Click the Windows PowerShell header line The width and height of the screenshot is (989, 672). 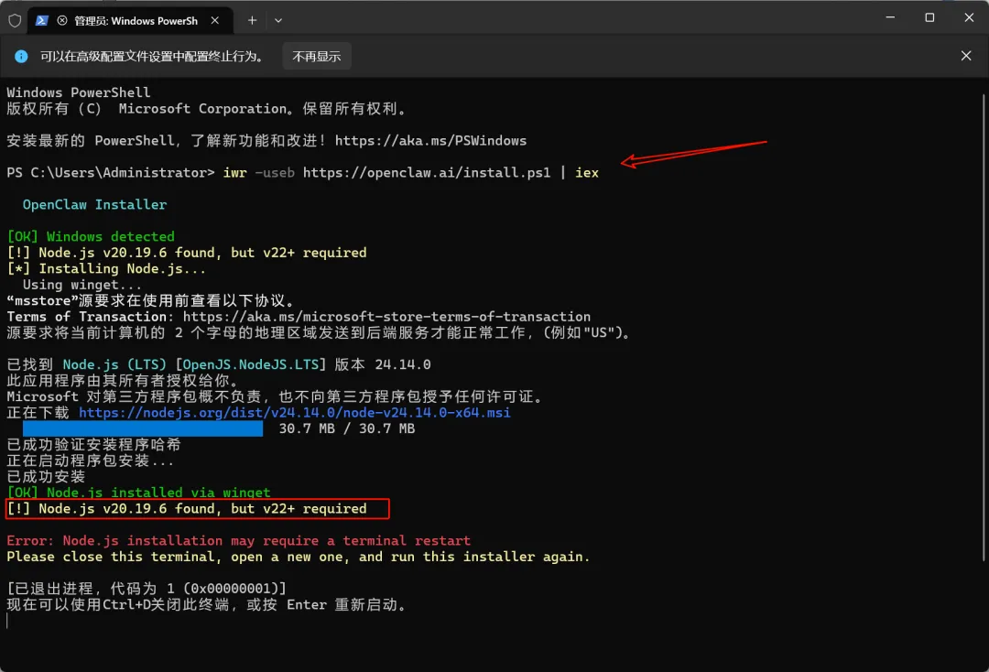click(x=79, y=92)
